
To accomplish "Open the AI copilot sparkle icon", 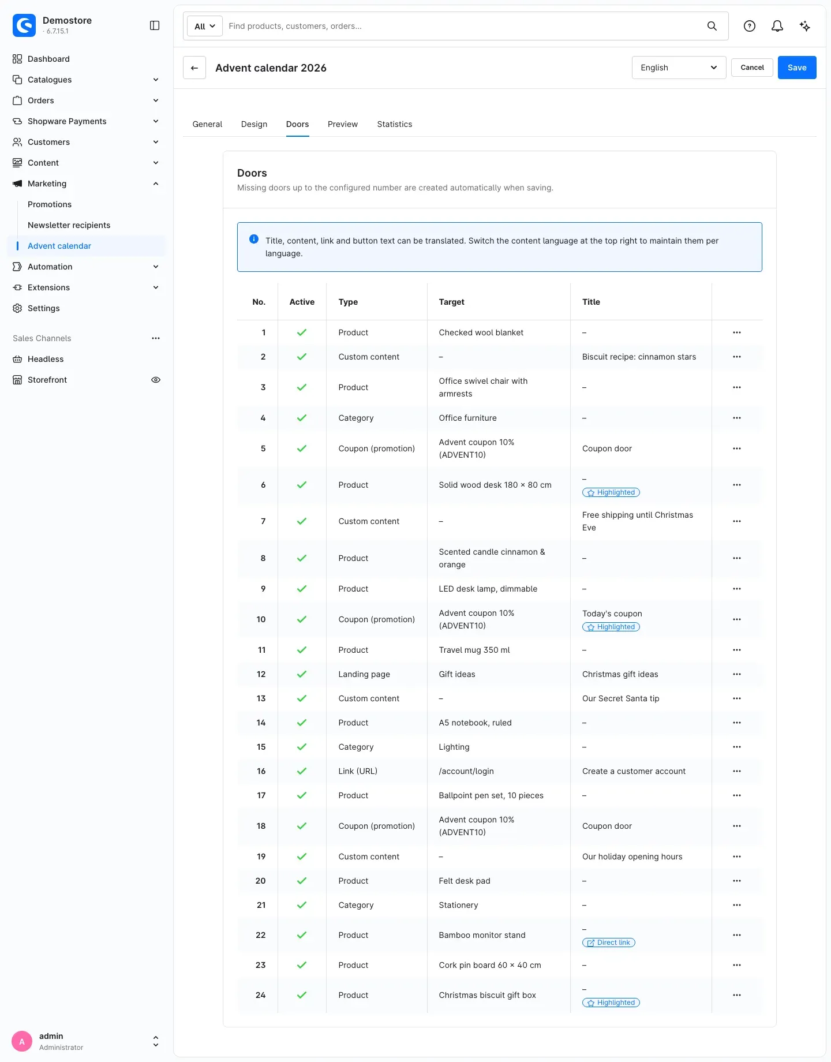I will click(x=805, y=26).
